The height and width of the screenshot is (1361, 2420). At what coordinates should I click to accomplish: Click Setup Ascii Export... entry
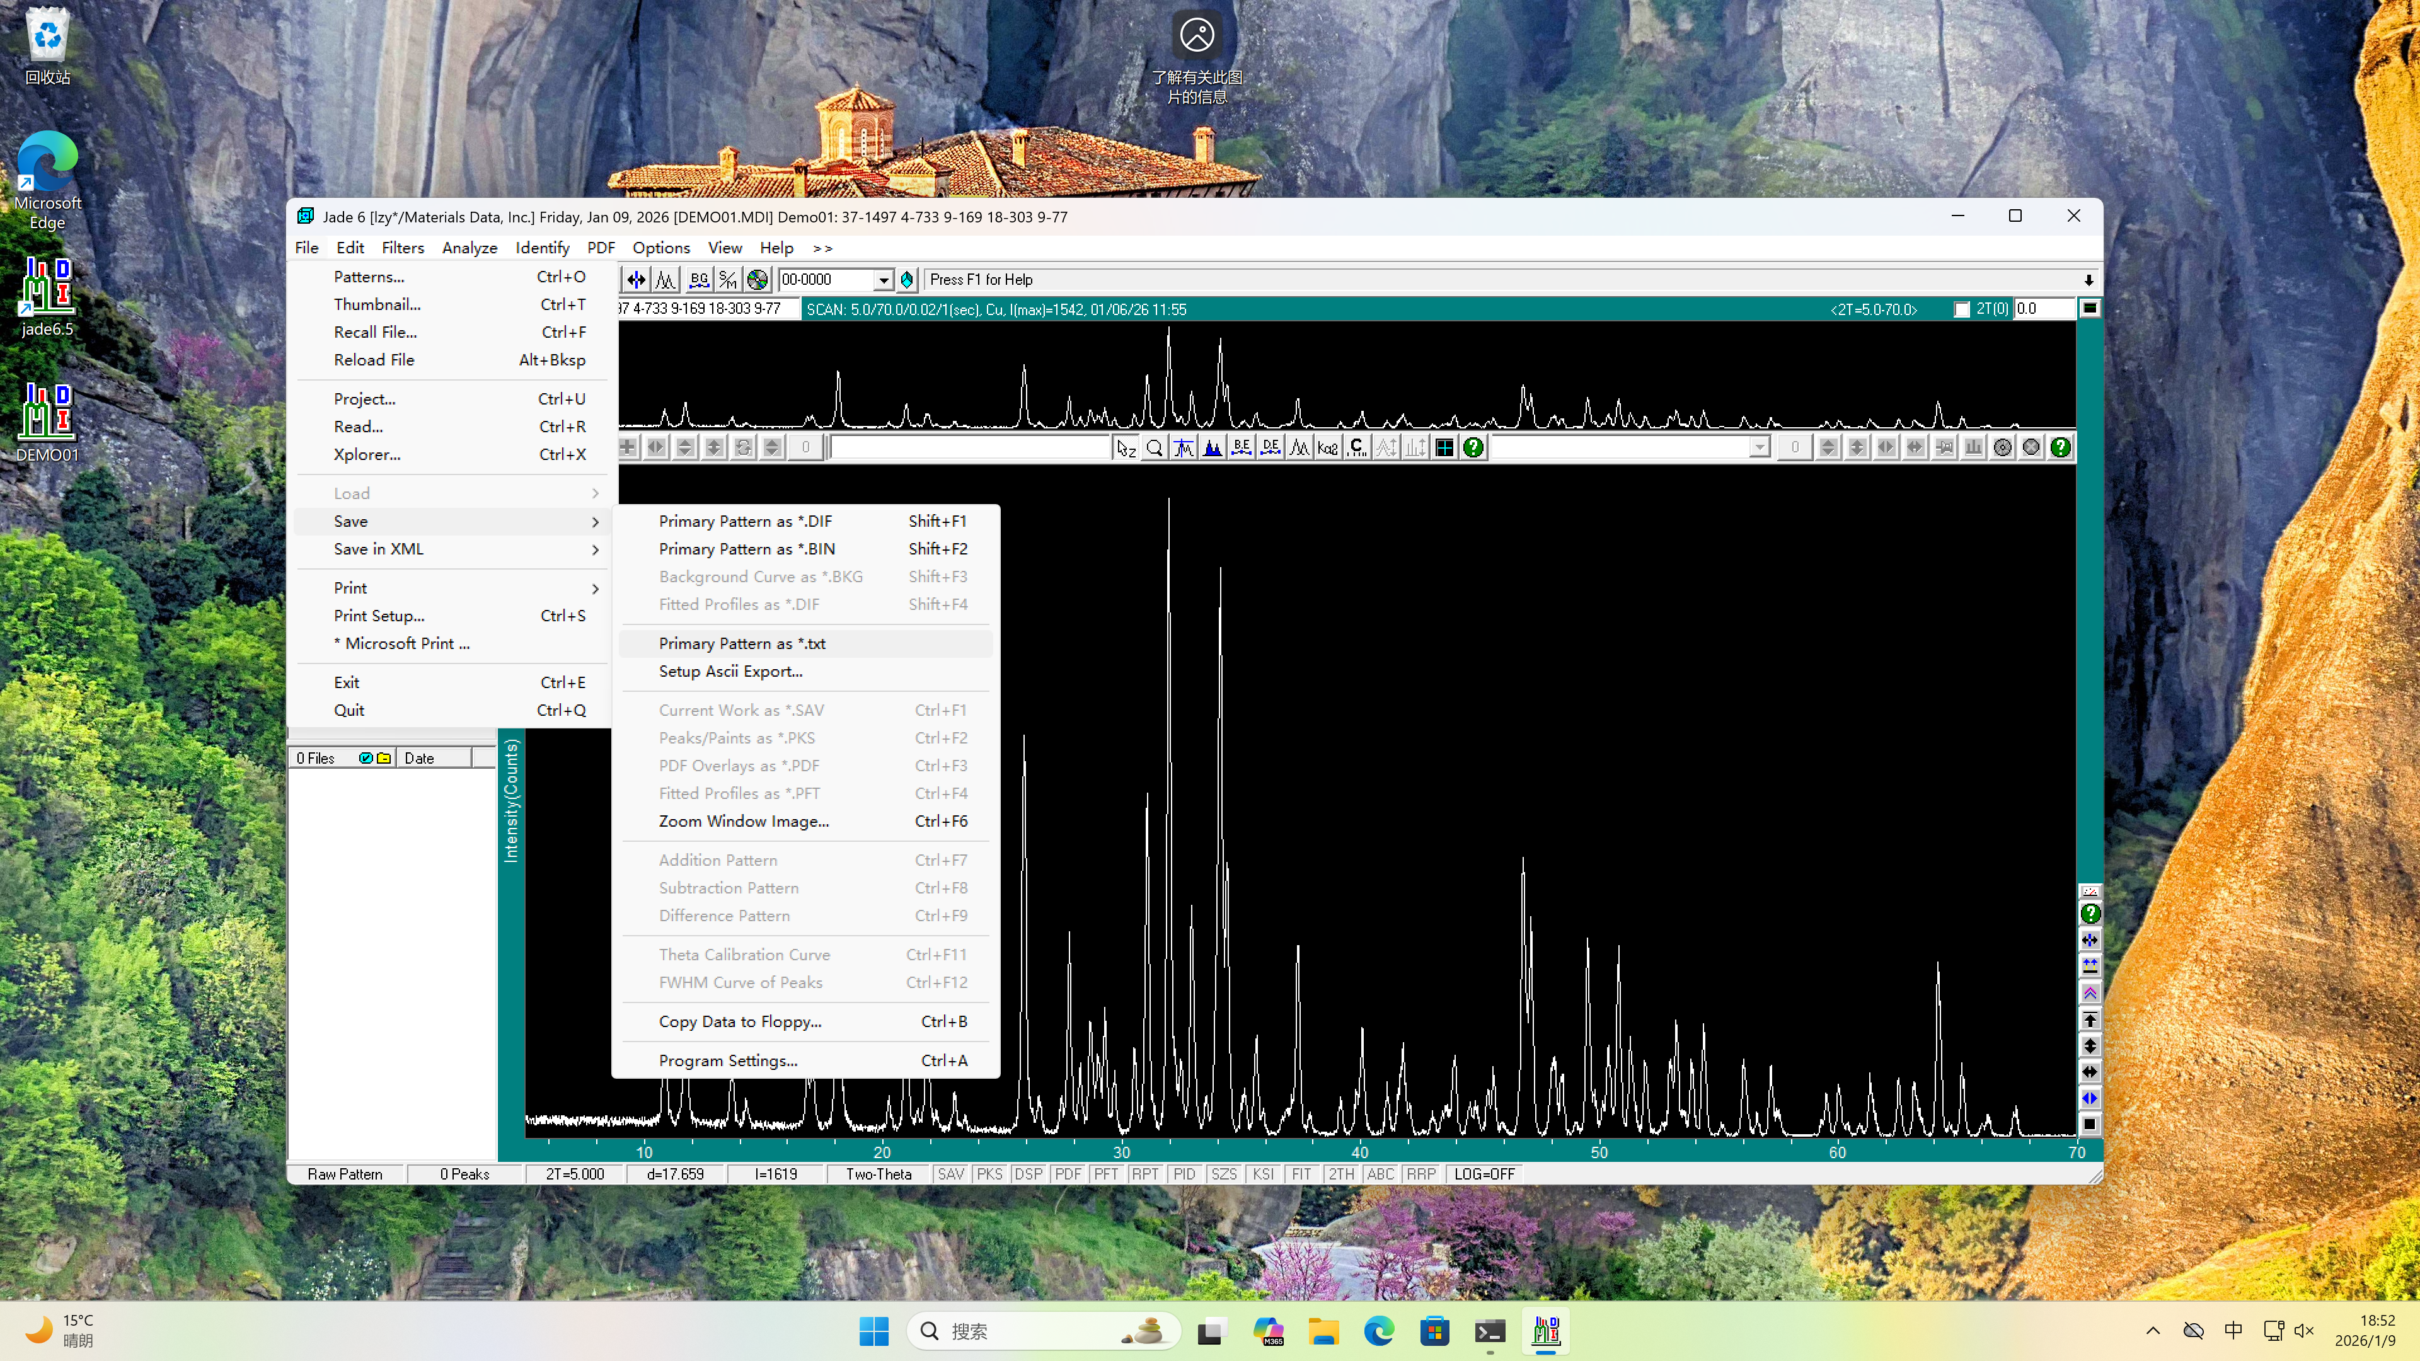point(730,672)
